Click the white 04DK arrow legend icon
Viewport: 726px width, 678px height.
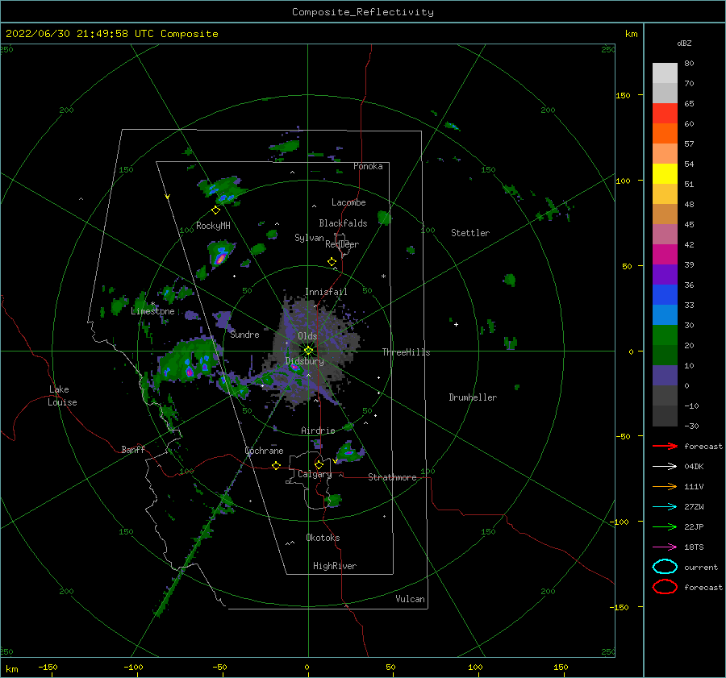click(x=665, y=466)
